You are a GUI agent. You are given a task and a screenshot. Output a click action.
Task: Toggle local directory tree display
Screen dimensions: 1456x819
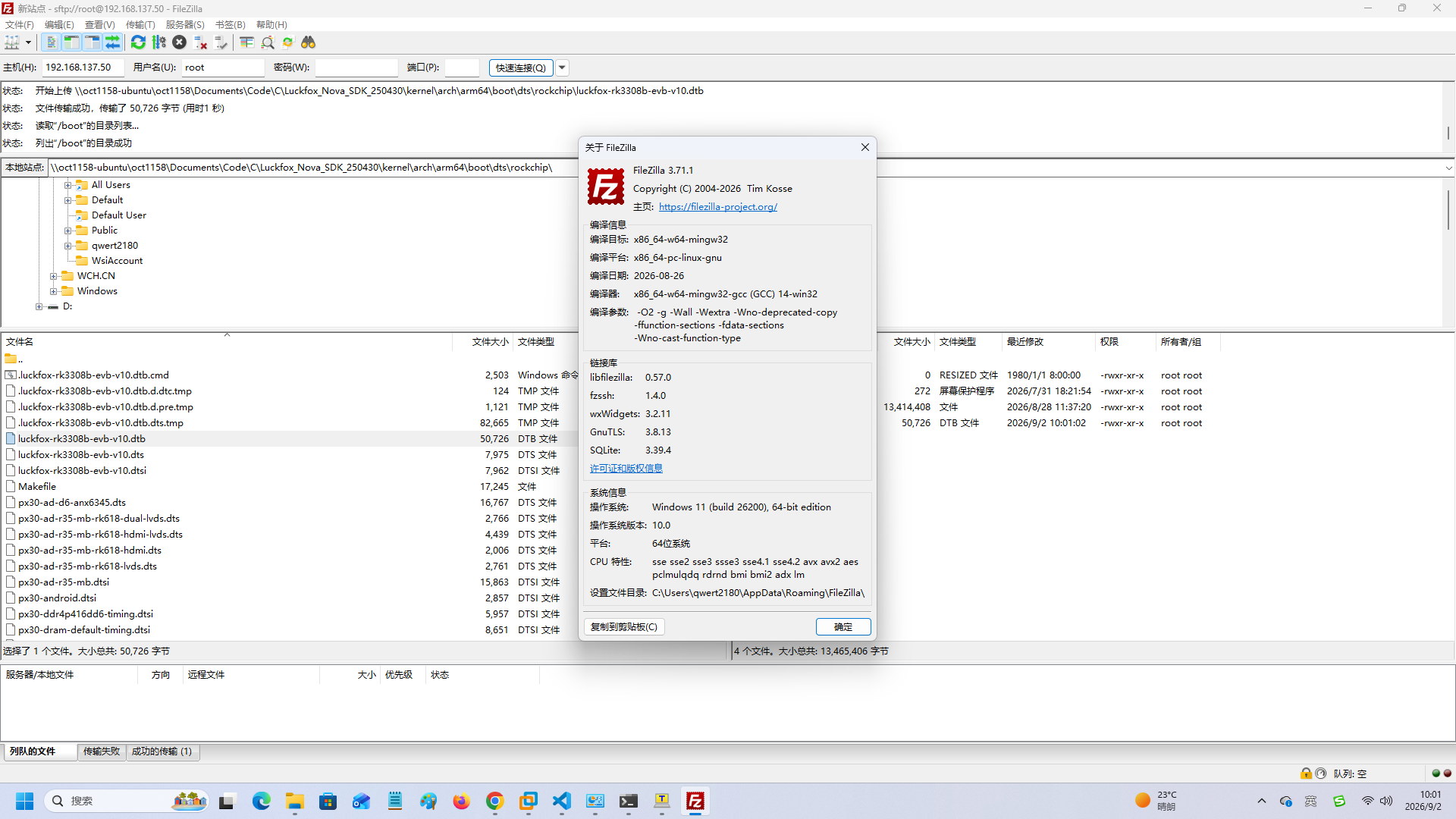(x=71, y=42)
